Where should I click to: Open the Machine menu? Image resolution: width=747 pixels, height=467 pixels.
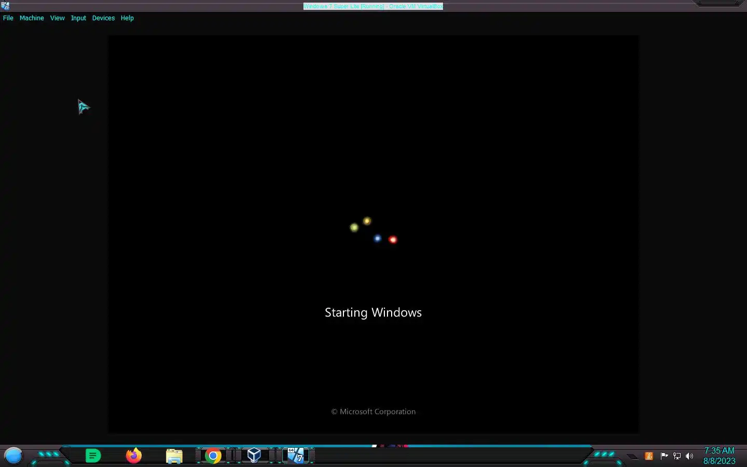click(x=32, y=18)
